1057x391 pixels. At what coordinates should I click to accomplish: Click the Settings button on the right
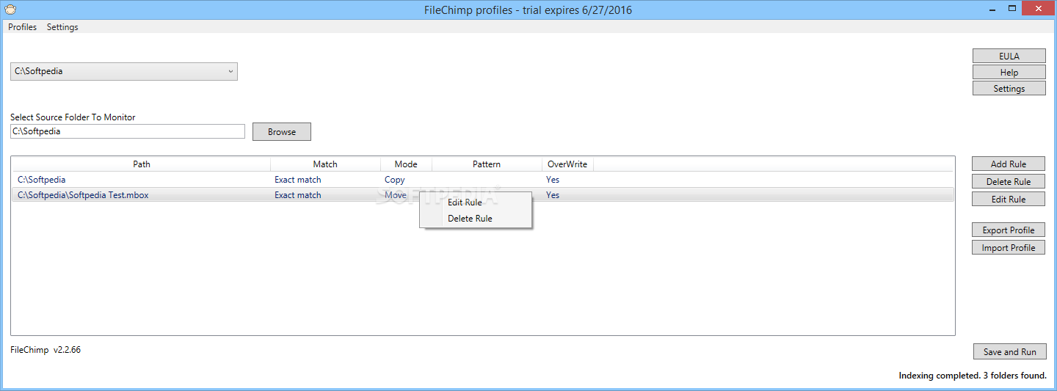click(1009, 89)
